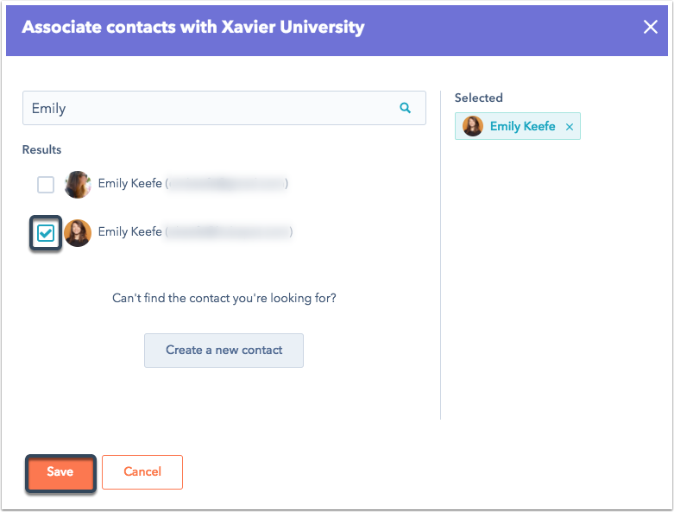Uncheck the second Emily Keefe checkbox
Viewport: 674px width, 512px height.
point(46,233)
